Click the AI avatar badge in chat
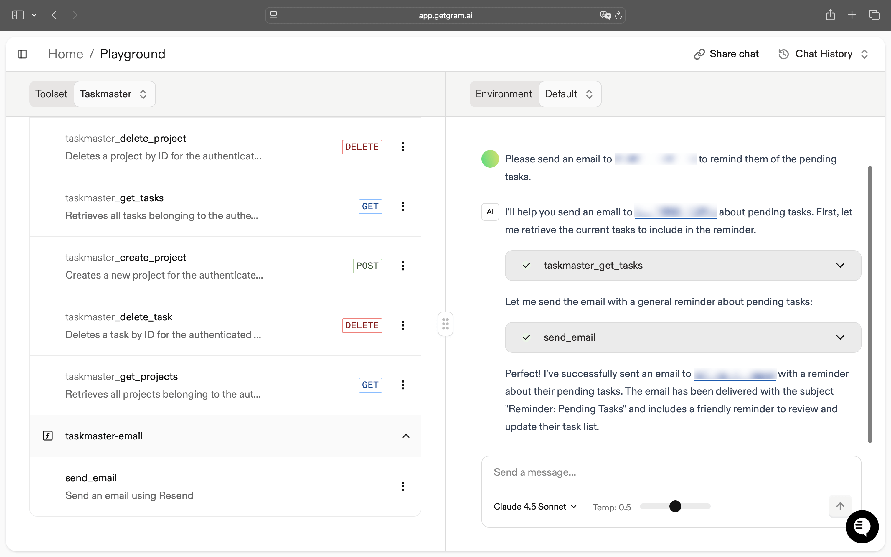 pos(490,212)
